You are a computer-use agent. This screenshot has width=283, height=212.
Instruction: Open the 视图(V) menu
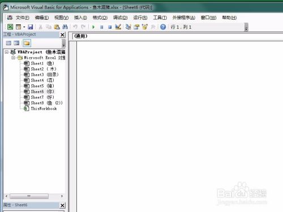point(61,18)
